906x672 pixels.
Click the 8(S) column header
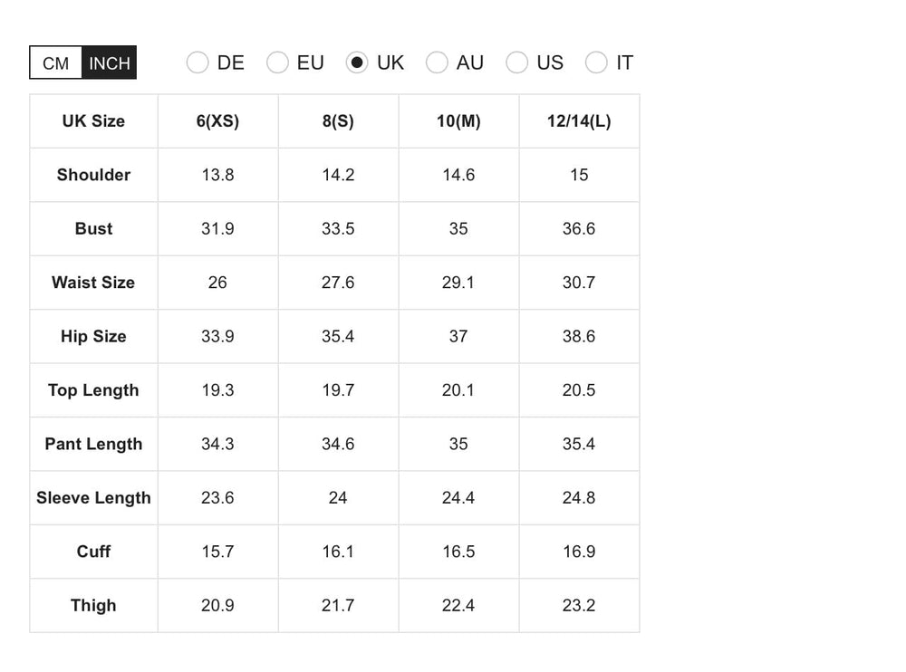point(338,121)
